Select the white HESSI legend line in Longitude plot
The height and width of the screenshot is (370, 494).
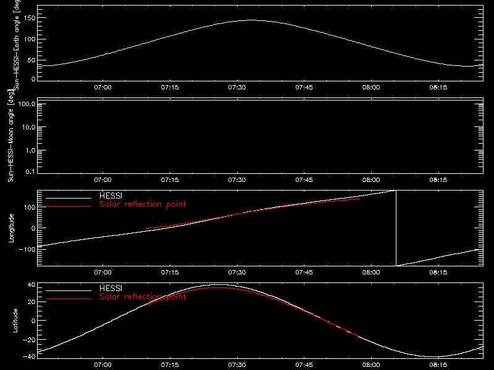pyautogui.click(x=69, y=198)
